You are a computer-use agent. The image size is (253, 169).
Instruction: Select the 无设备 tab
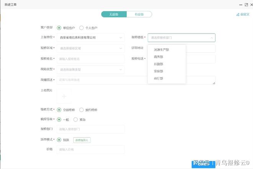114,14
